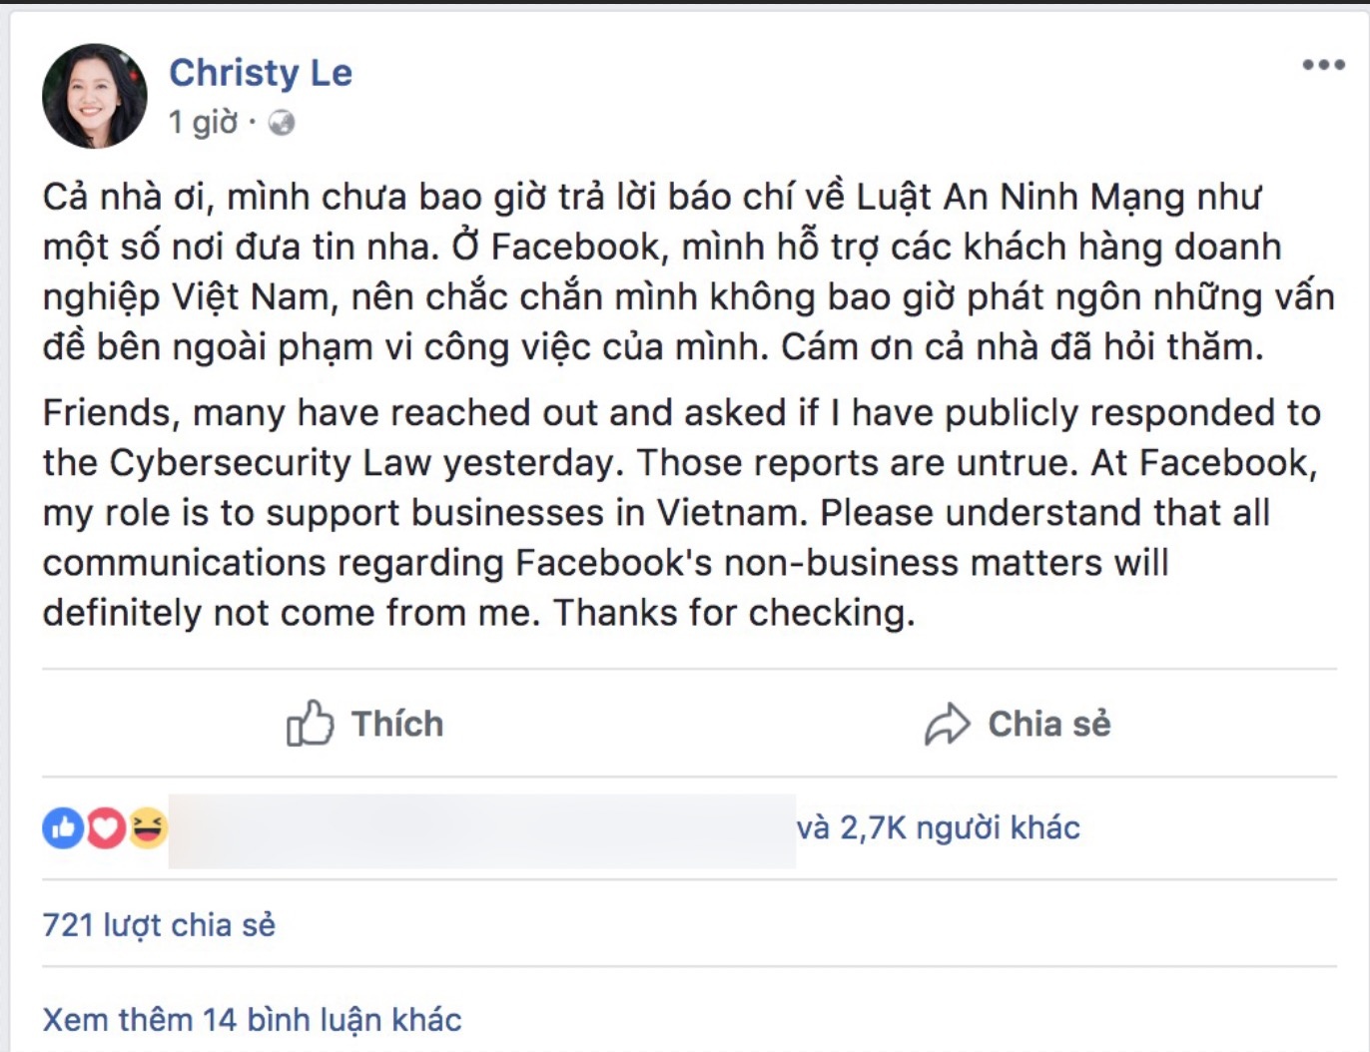Click the thumbs-up Thích icon
Viewport: 1370px width, 1052px height.
[x=313, y=723]
